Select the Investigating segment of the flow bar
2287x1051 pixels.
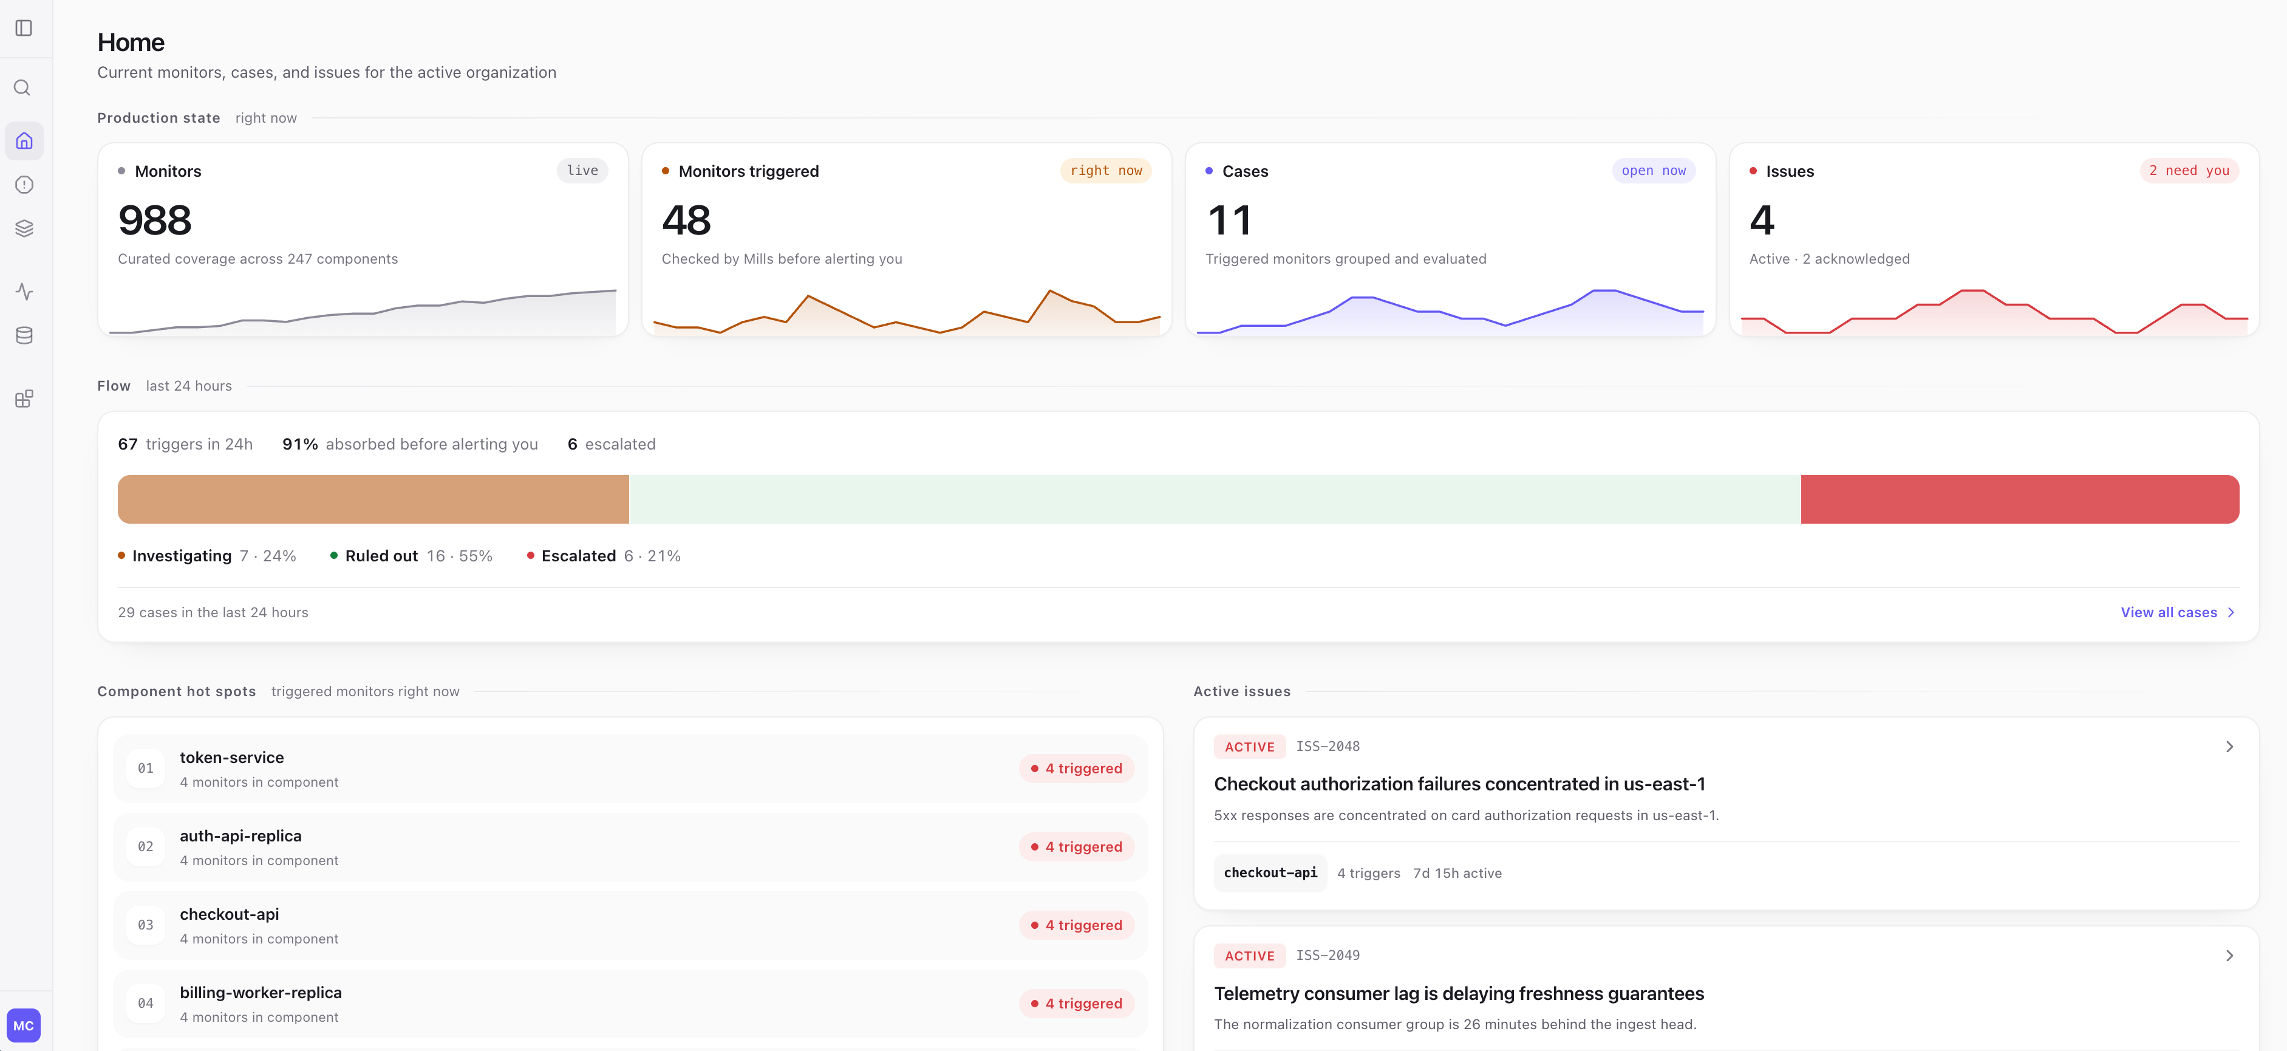tap(373, 499)
